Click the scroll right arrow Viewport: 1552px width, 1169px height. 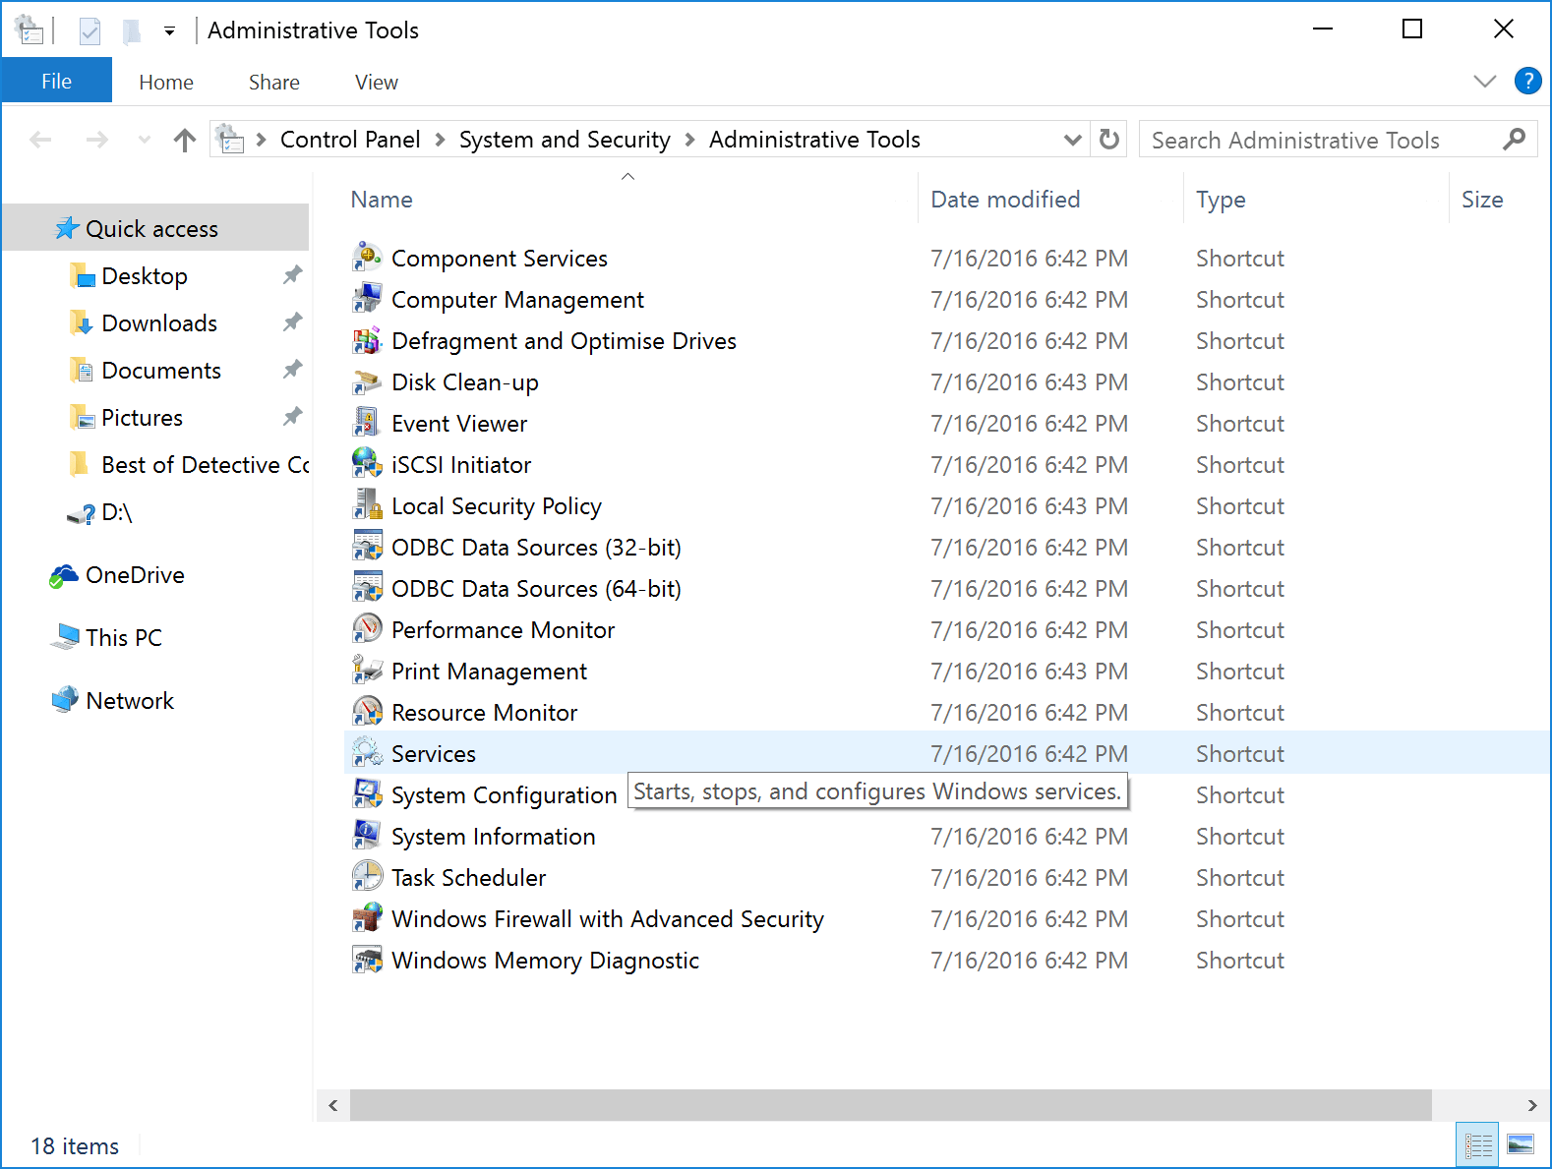tap(1531, 1105)
